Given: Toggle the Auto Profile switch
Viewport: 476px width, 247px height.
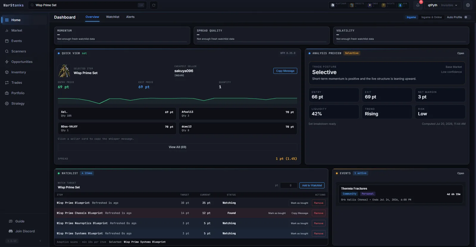Looking at the screenshot, I should tap(467, 17).
